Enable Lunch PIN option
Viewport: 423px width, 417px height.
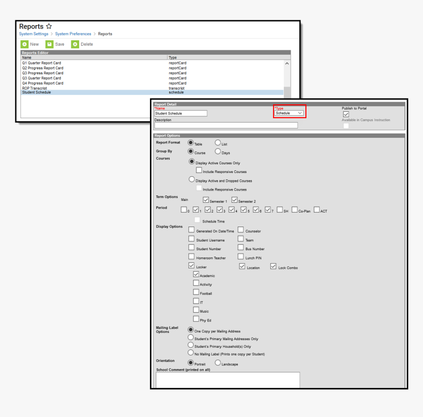point(241,257)
